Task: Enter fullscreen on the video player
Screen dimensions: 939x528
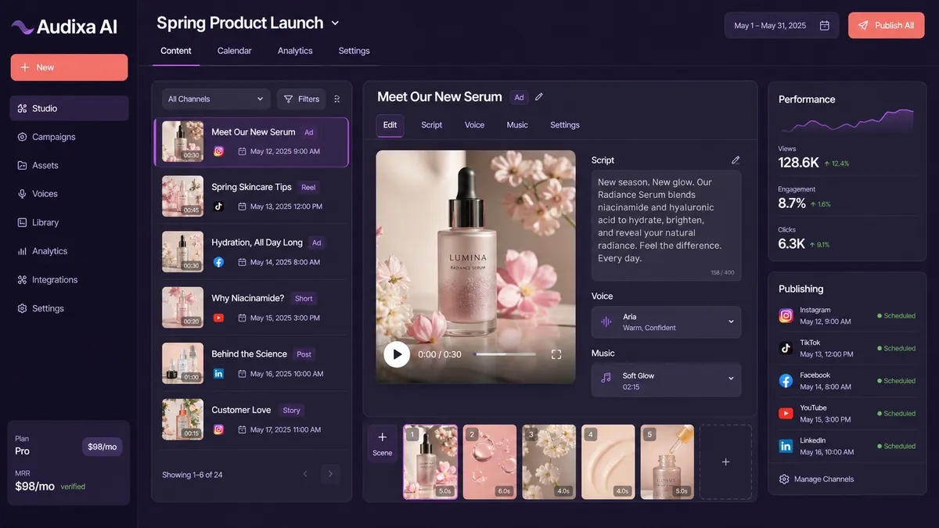Action: click(x=556, y=354)
